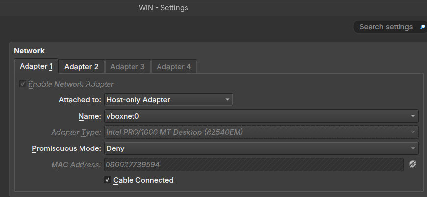Click the magnifier icon in the search box
Viewport: 427px width, 197px height.
coord(423,27)
